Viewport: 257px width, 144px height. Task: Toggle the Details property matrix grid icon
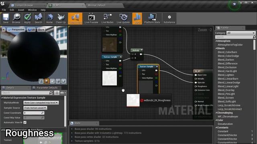click(x=57, y=93)
